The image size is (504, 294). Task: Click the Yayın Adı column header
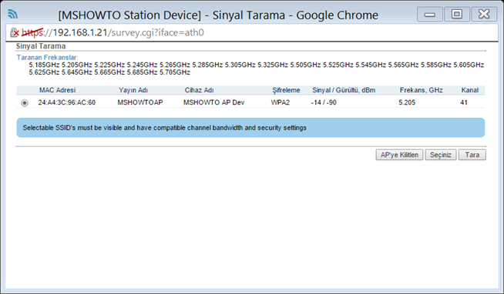(133, 90)
